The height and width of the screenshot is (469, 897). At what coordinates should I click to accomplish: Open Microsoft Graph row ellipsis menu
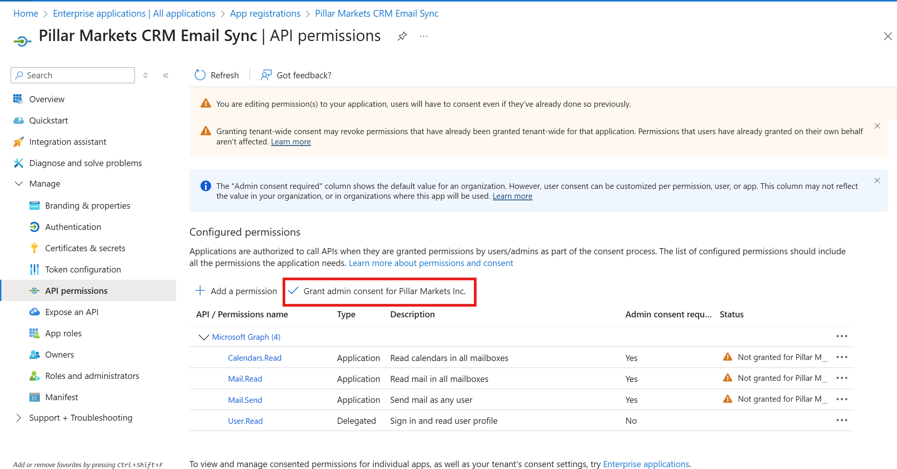(x=842, y=336)
